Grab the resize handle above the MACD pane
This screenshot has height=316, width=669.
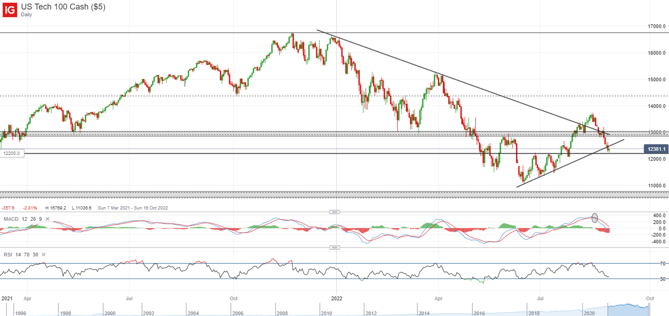tap(334, 212)
